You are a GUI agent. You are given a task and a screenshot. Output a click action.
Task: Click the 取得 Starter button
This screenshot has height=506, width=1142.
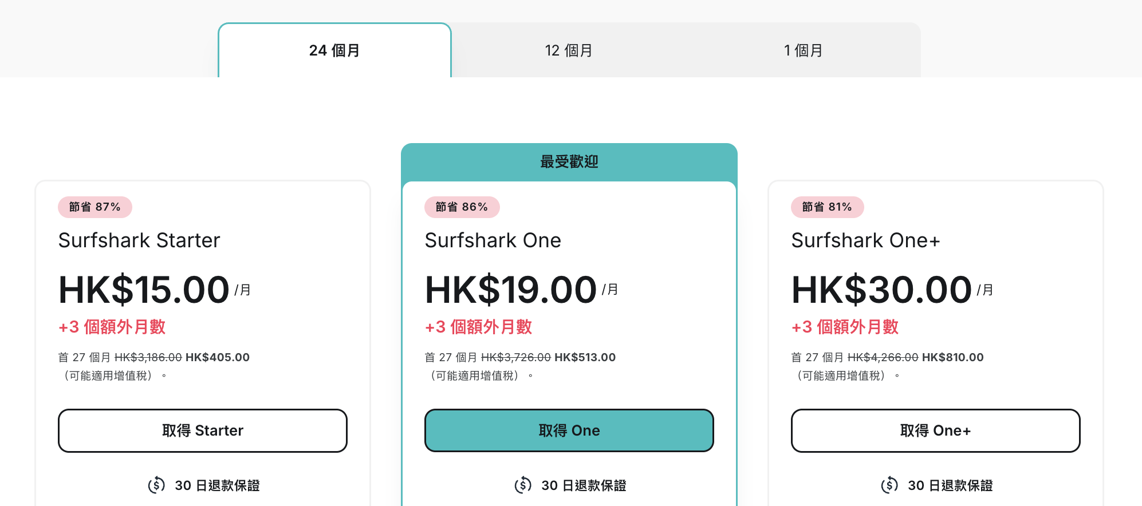coord(203,430)
